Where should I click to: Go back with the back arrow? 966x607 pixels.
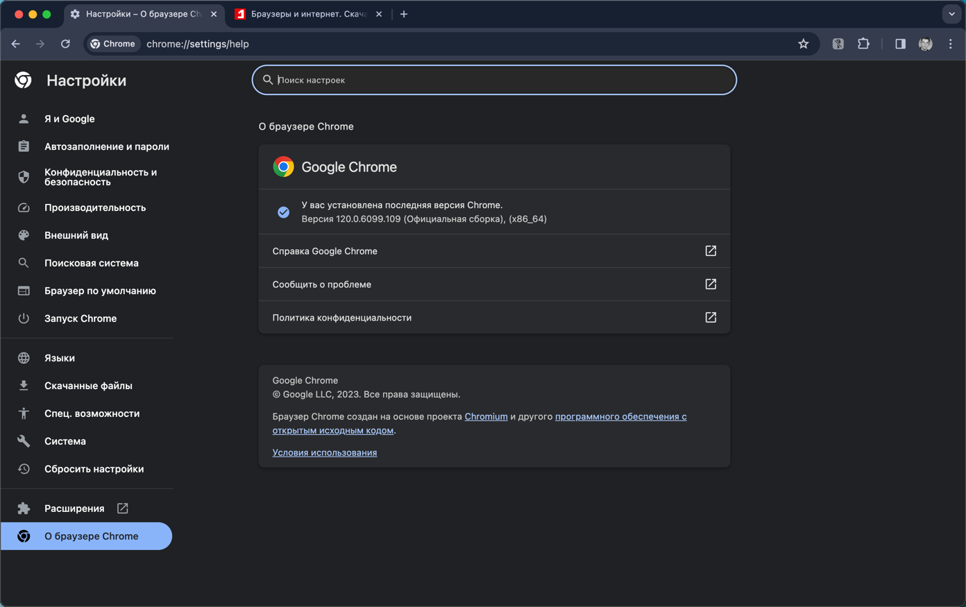click(16, 44)
